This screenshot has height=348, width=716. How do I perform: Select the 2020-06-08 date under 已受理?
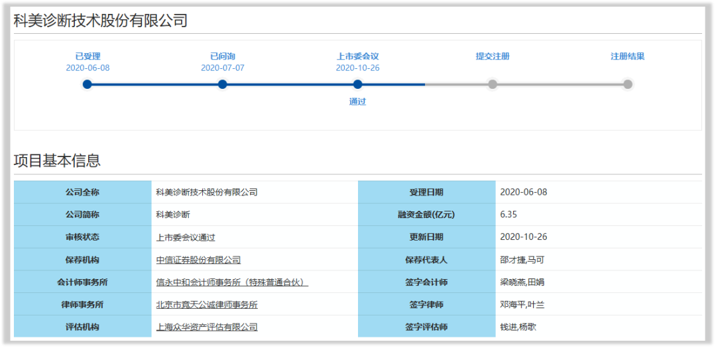tap(88, 68)
